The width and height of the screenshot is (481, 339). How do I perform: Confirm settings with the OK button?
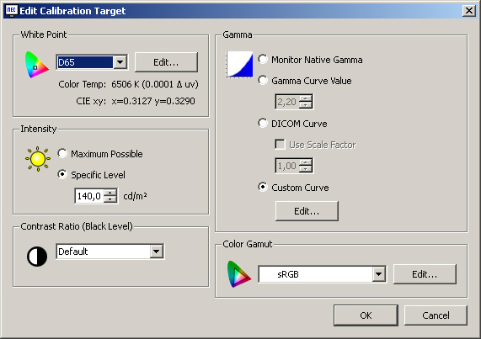point(366,315)
